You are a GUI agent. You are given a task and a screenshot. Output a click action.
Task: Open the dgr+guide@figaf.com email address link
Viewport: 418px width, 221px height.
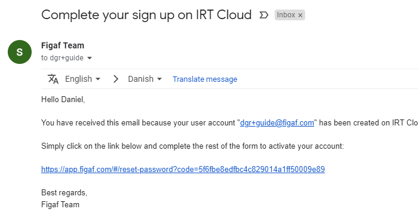click(x=277, y=123)
